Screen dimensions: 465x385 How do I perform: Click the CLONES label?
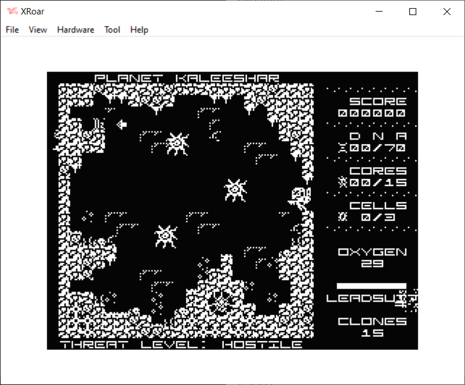pos(372,321)
